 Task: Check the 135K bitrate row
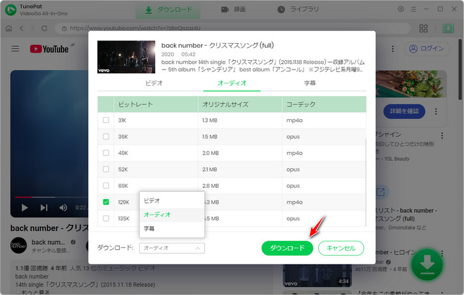coord(106,218)
